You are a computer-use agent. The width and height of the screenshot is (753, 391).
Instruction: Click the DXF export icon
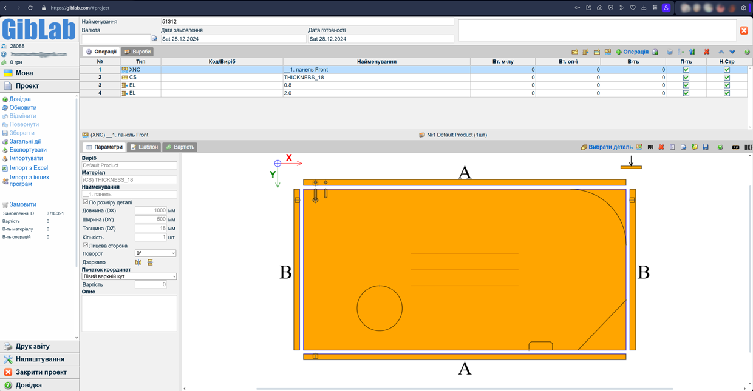[x=748, y=147]
